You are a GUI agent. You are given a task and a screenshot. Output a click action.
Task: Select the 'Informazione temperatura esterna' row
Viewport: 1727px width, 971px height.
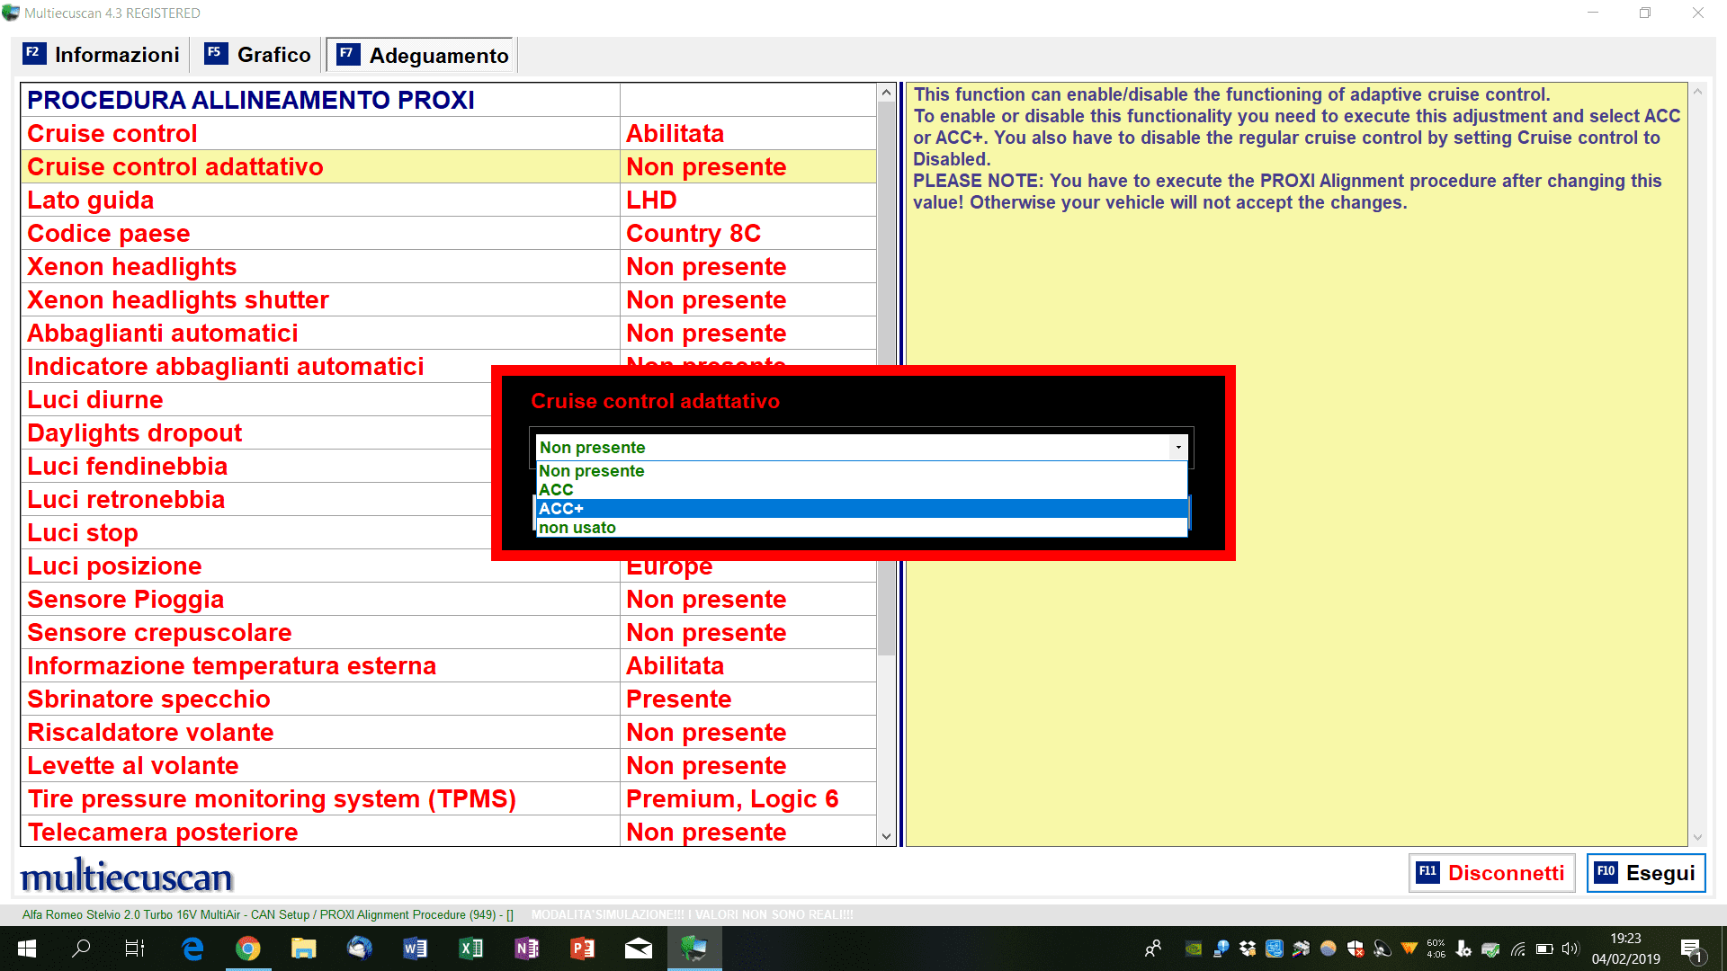click(449, 665)
